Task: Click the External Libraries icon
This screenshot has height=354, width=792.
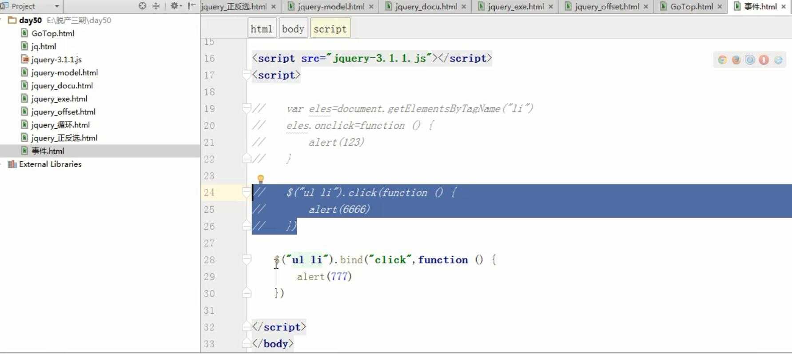Action: [12, 164]
